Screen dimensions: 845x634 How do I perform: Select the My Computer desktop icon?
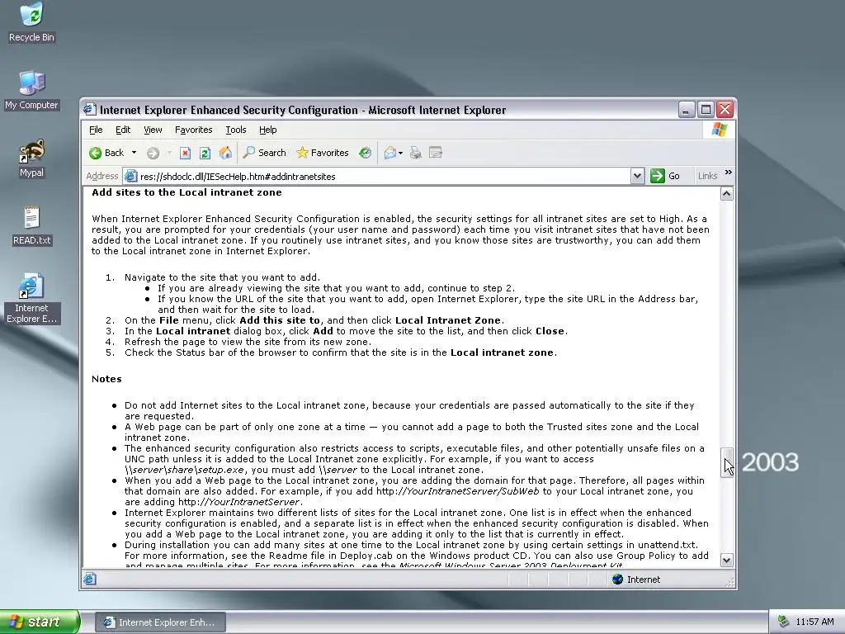tap(32, 90)
